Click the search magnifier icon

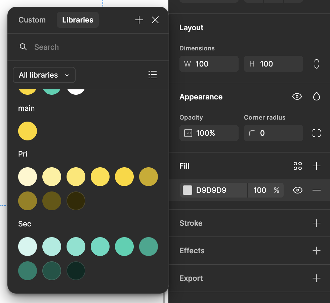click(x=23, y=47)
